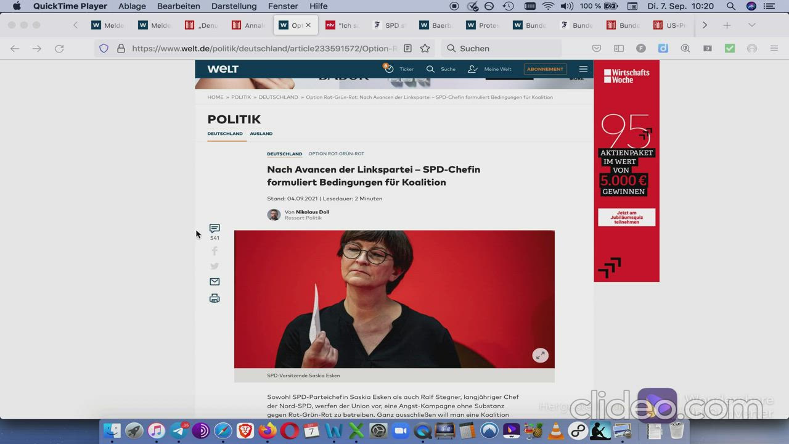
Task: Enlarge the Saskia Esken photo
Action: pos(540,355)
